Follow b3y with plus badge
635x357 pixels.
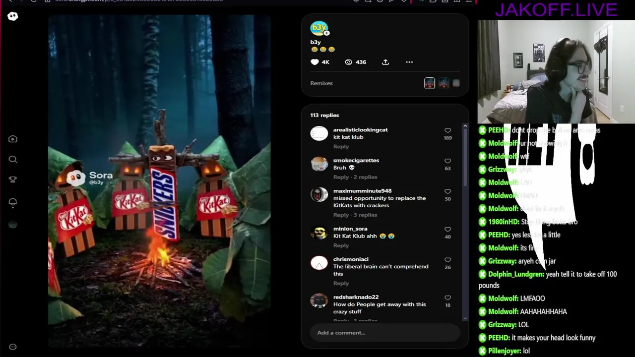326,33
